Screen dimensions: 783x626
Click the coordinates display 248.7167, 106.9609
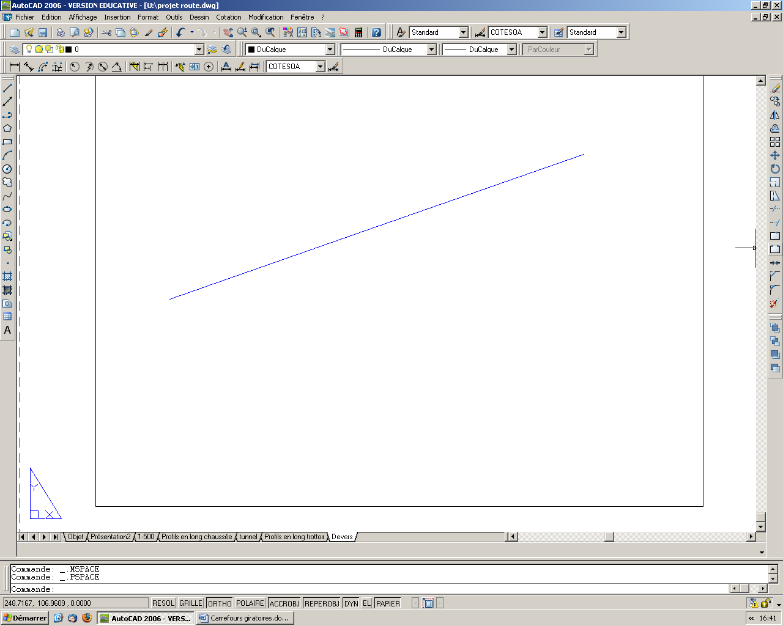click(x=75, y=603)
